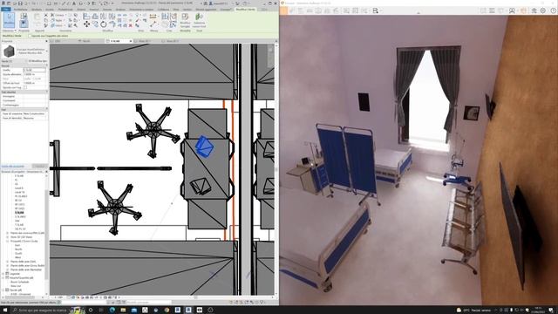Screen dimensions: 558x314
Task: Click the horizontal scrollbar below plan view
Action: coord(195,297)
